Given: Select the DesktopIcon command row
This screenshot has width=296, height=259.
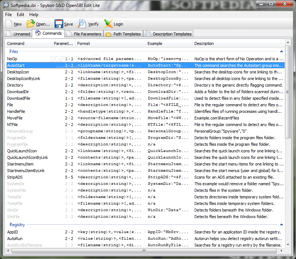Looking at the screenshot, I should (145, 72).
